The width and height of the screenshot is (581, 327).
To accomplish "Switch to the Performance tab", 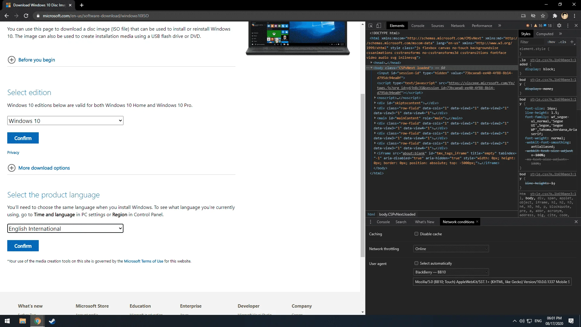I will [x=482, y=26].
